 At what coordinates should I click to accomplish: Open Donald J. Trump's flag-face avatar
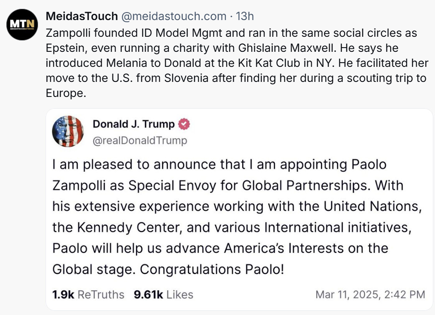[68, 131]
